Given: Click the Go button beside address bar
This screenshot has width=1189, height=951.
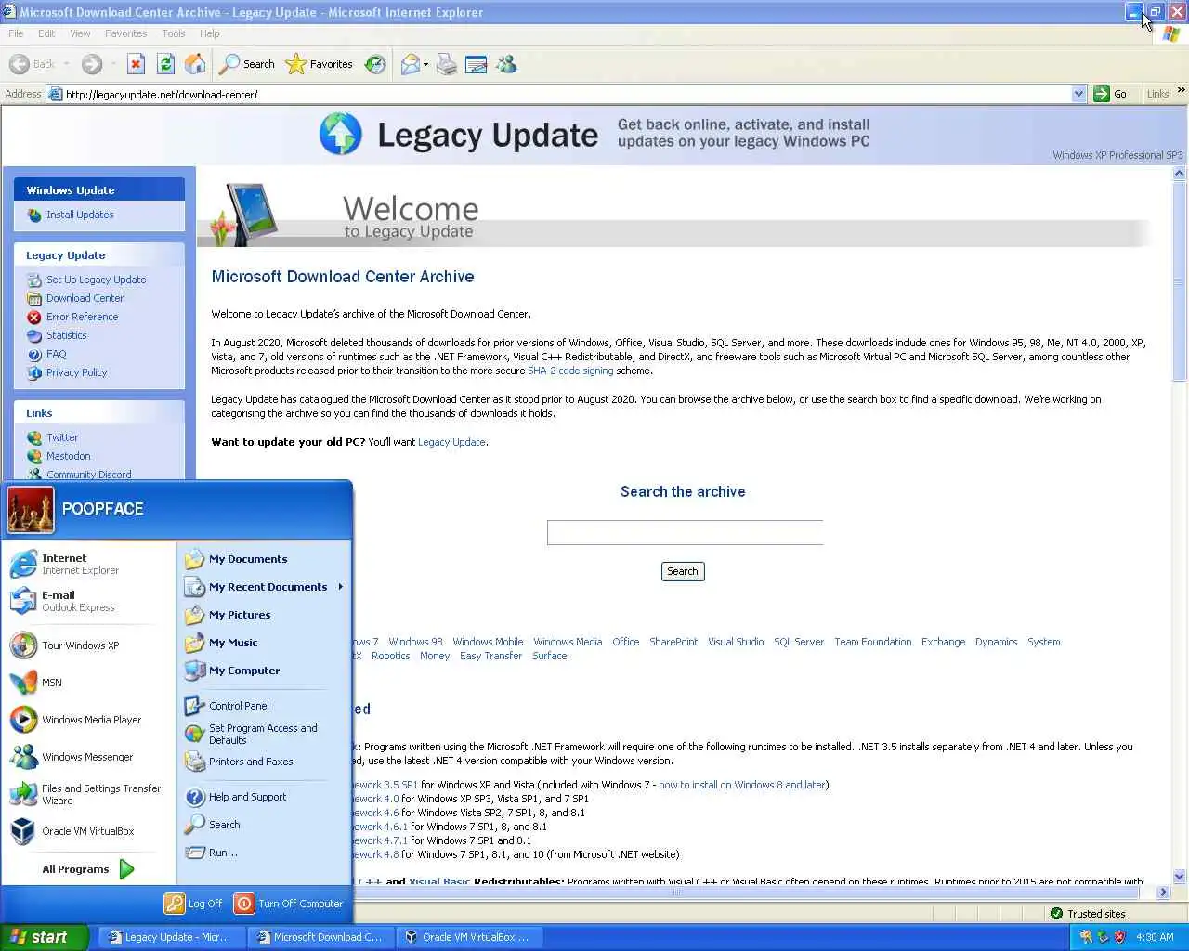Looking at the screenshot, I should 1111,94.
